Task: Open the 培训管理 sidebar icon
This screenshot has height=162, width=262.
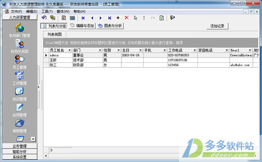Action: coord(20,91)
